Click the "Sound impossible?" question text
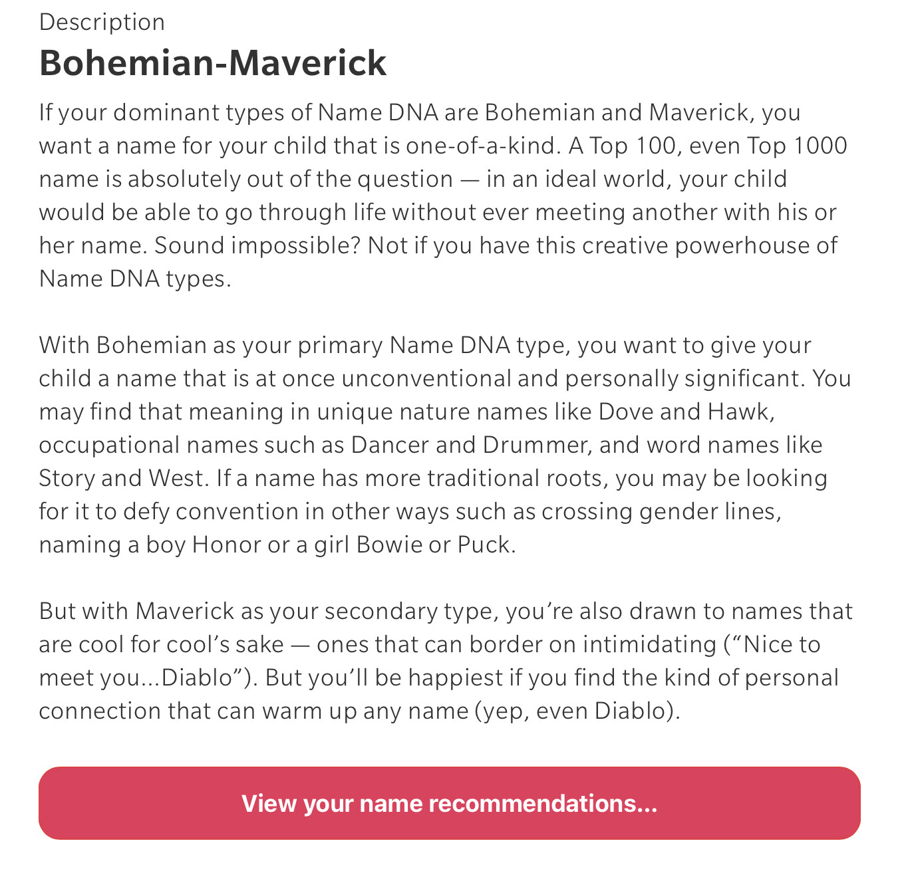The image size is (908, 871). pos(258,245)
